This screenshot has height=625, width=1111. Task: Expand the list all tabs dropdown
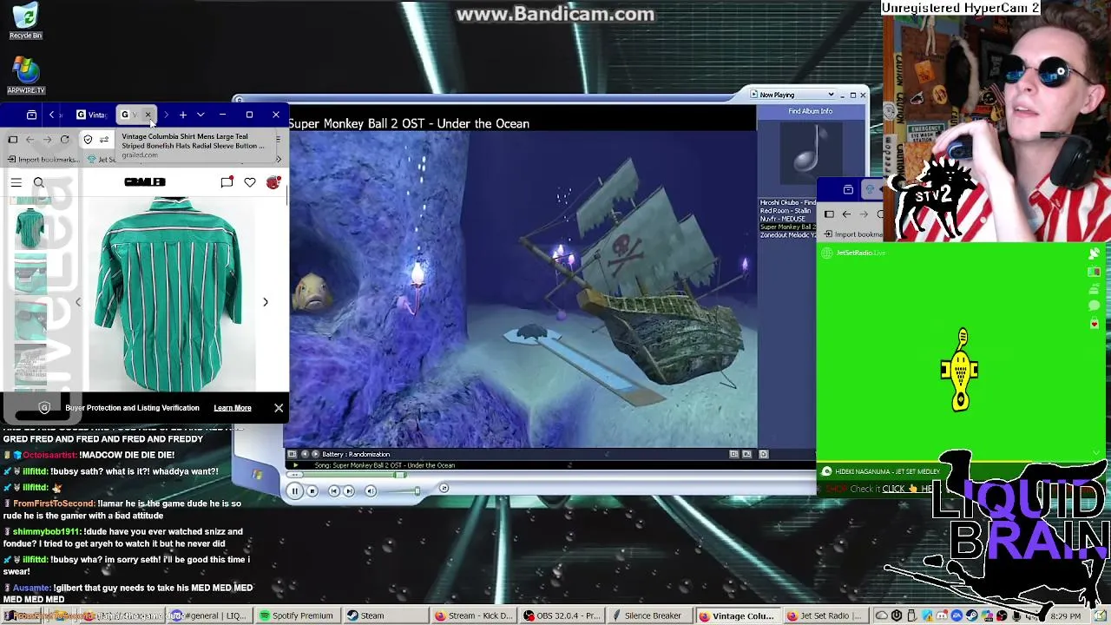coord(201,115)
